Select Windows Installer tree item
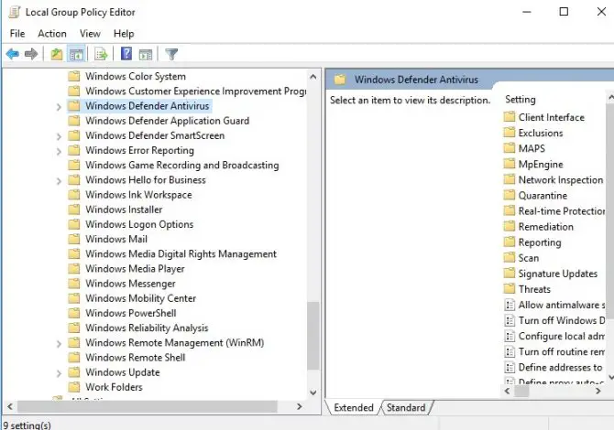Image resolution: width=614 pixels, height=430 pixels. pos(124,210)
